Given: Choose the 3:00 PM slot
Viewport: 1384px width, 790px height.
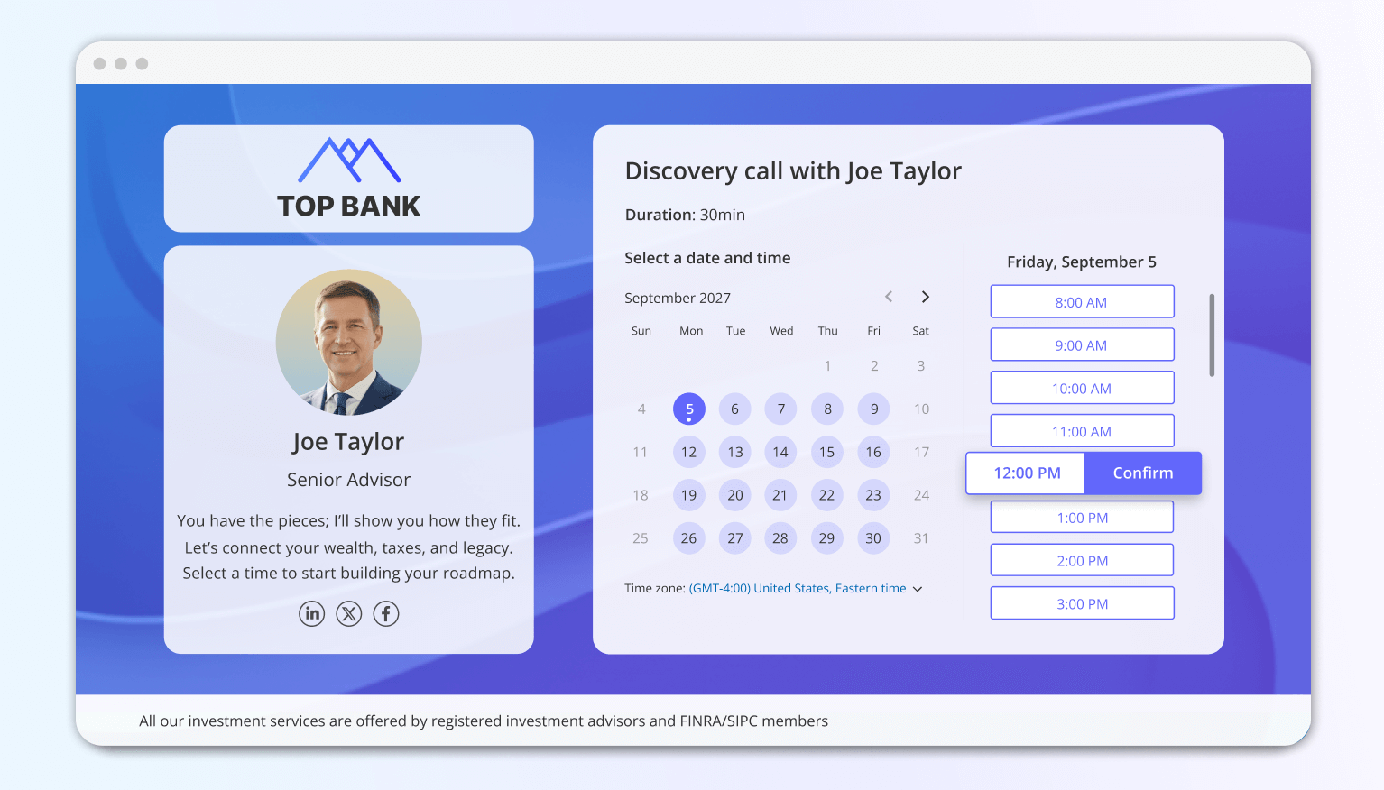Looking at the screenshot, I should point(1082,602).
